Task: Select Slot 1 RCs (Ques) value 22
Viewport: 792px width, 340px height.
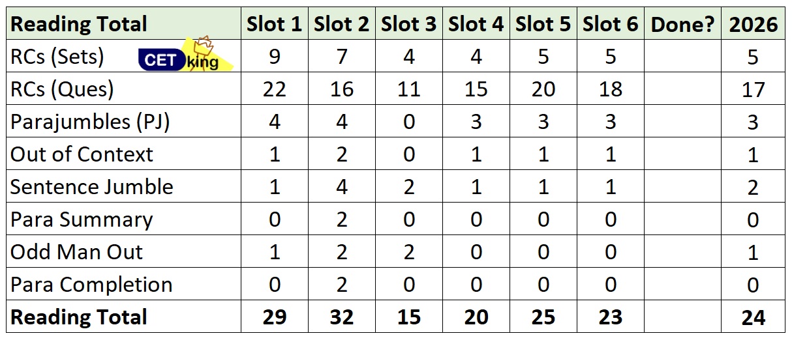Action: coord(274,89)
